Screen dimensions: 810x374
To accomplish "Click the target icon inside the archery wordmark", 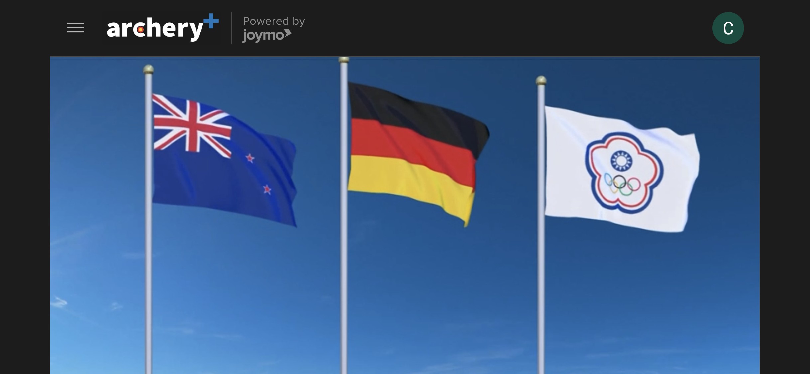I will pos(141,30).
